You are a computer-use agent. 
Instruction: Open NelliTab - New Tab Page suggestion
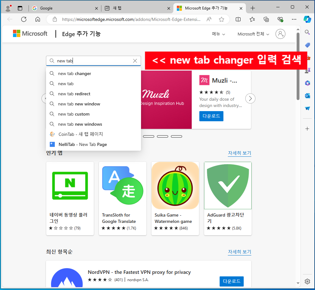click(x=93, y=144)
